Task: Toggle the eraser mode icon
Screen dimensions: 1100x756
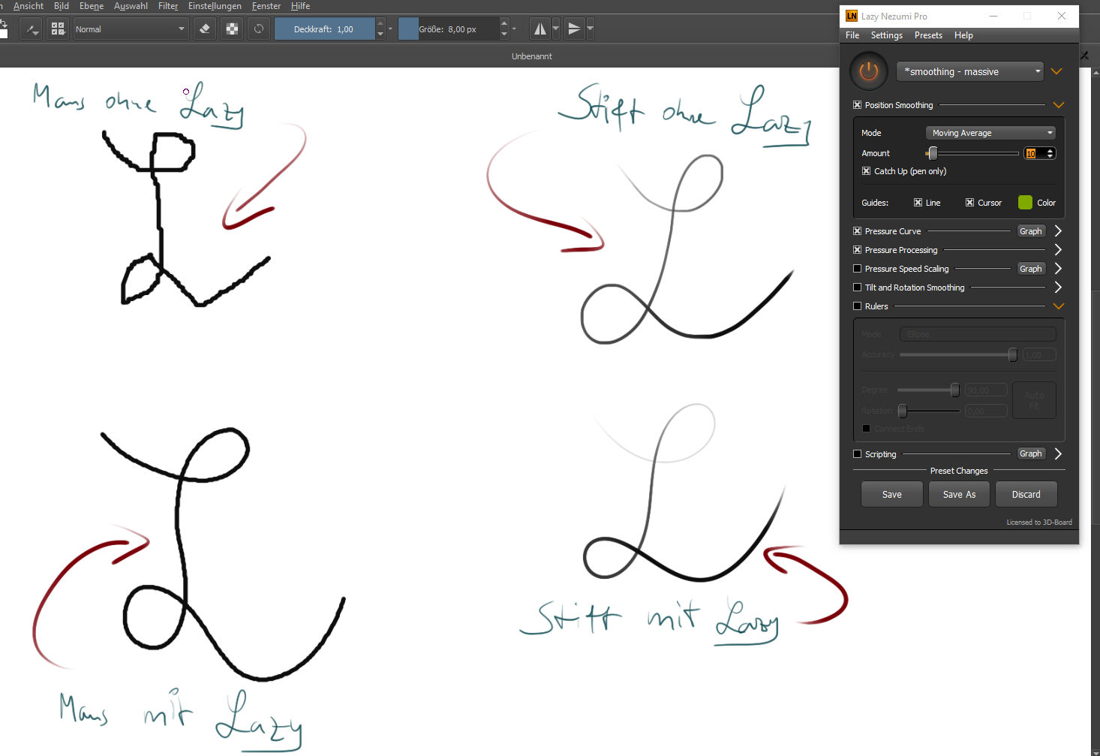Action: [x=205, y=29]
